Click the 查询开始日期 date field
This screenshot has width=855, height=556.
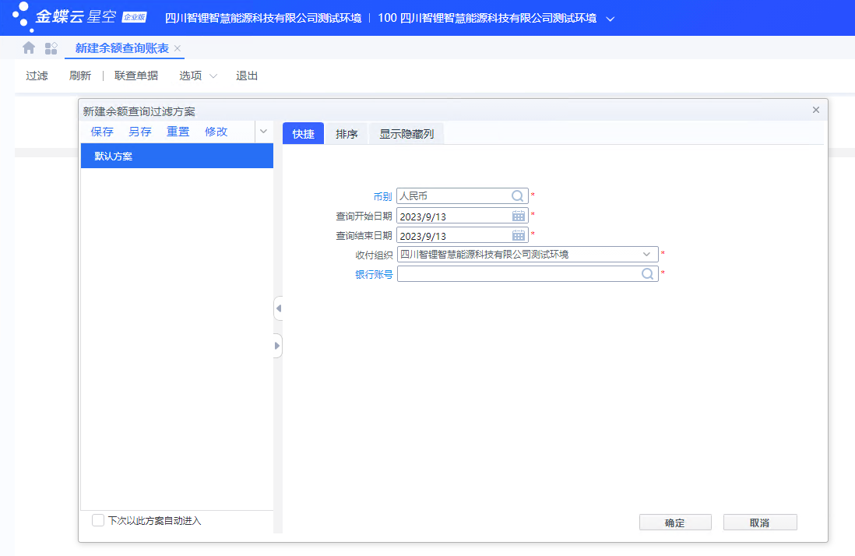pyautogui.click(x=462, y=216)
